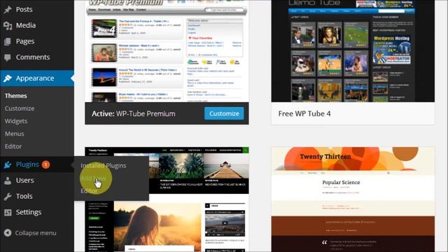Viewport: 448px width, 252px height.
Task: Click the Posts pushpin icon
Action: point(8,10)
